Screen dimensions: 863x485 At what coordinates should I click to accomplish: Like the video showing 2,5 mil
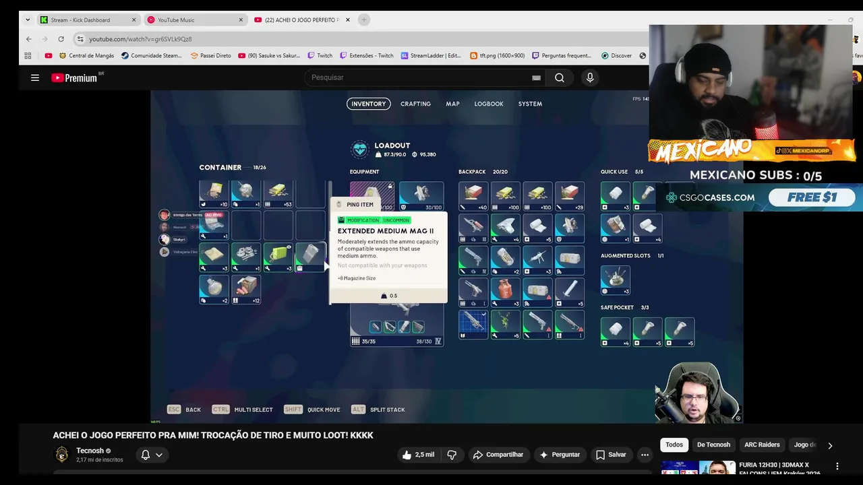(x=418, y=455)
